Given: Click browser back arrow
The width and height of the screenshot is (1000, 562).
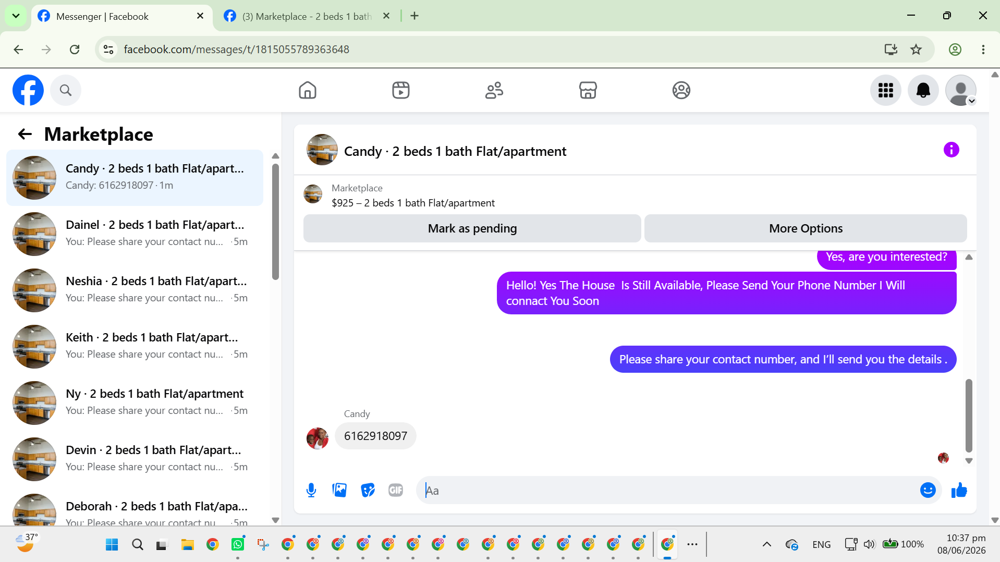Looking at the screenshot, I should [18, 50].
